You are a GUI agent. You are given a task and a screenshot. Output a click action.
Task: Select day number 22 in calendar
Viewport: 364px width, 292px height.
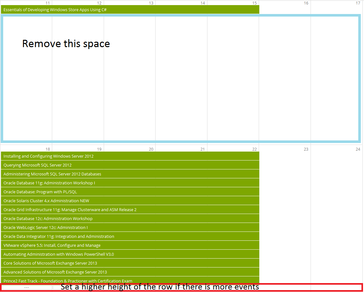pos(255,149)
